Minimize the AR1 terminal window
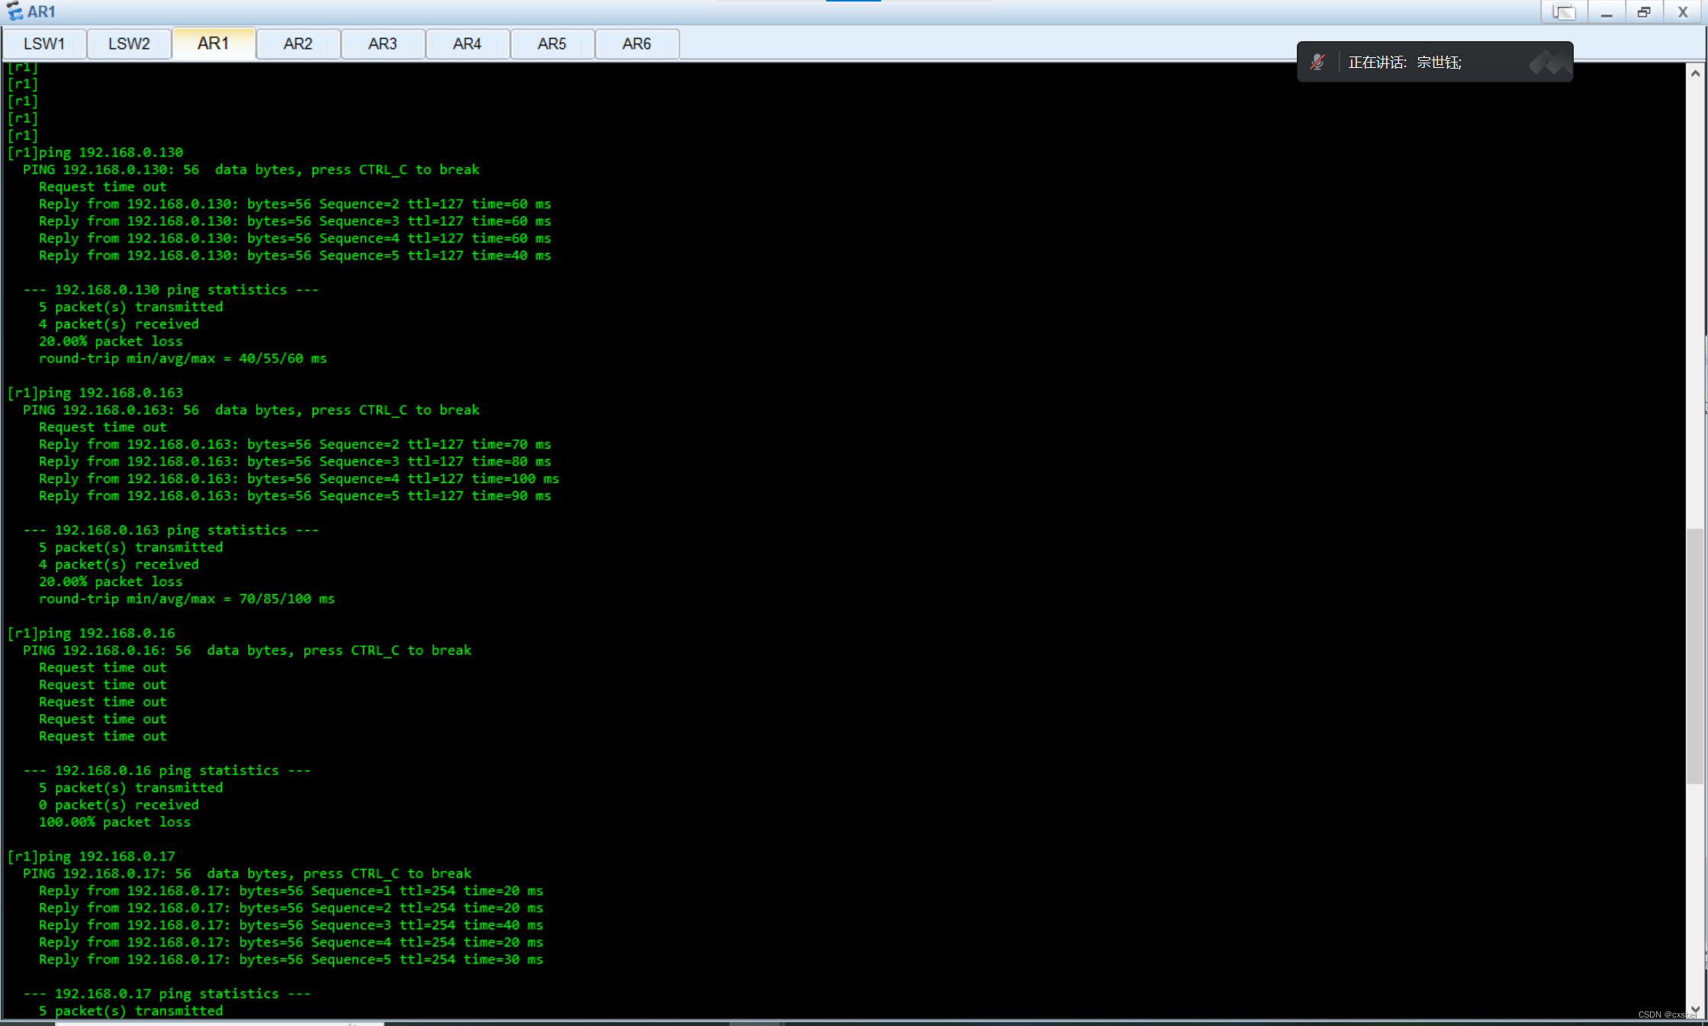This screenshot has width=1708, height=1026. click(x=1607, y=12)
